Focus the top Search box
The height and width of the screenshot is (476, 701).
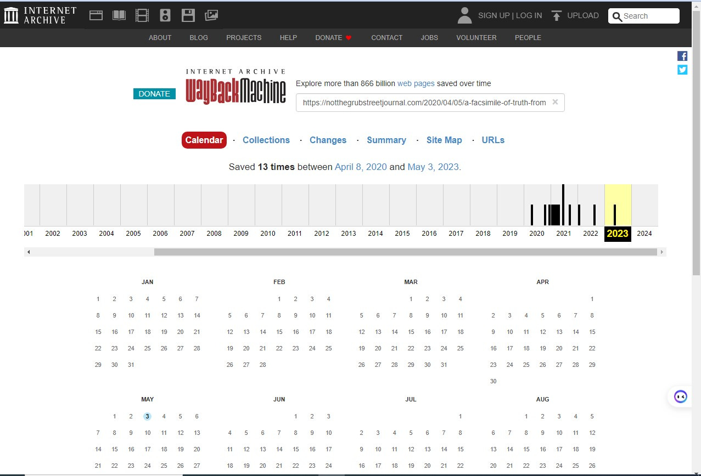point(644,16)
